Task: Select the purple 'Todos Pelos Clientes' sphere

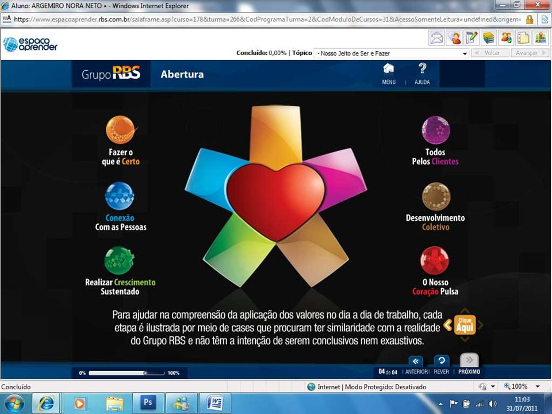Action: 436,130
